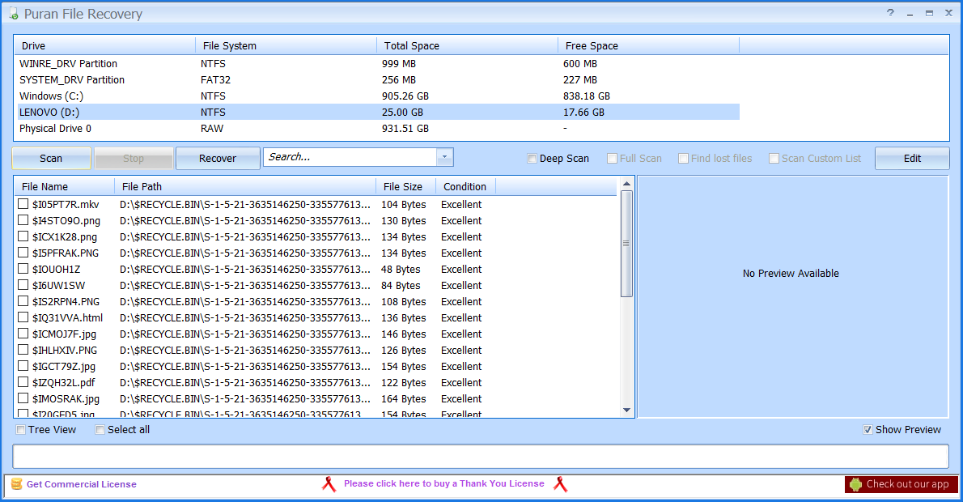Check the Select all checkbox

(100, 429)
